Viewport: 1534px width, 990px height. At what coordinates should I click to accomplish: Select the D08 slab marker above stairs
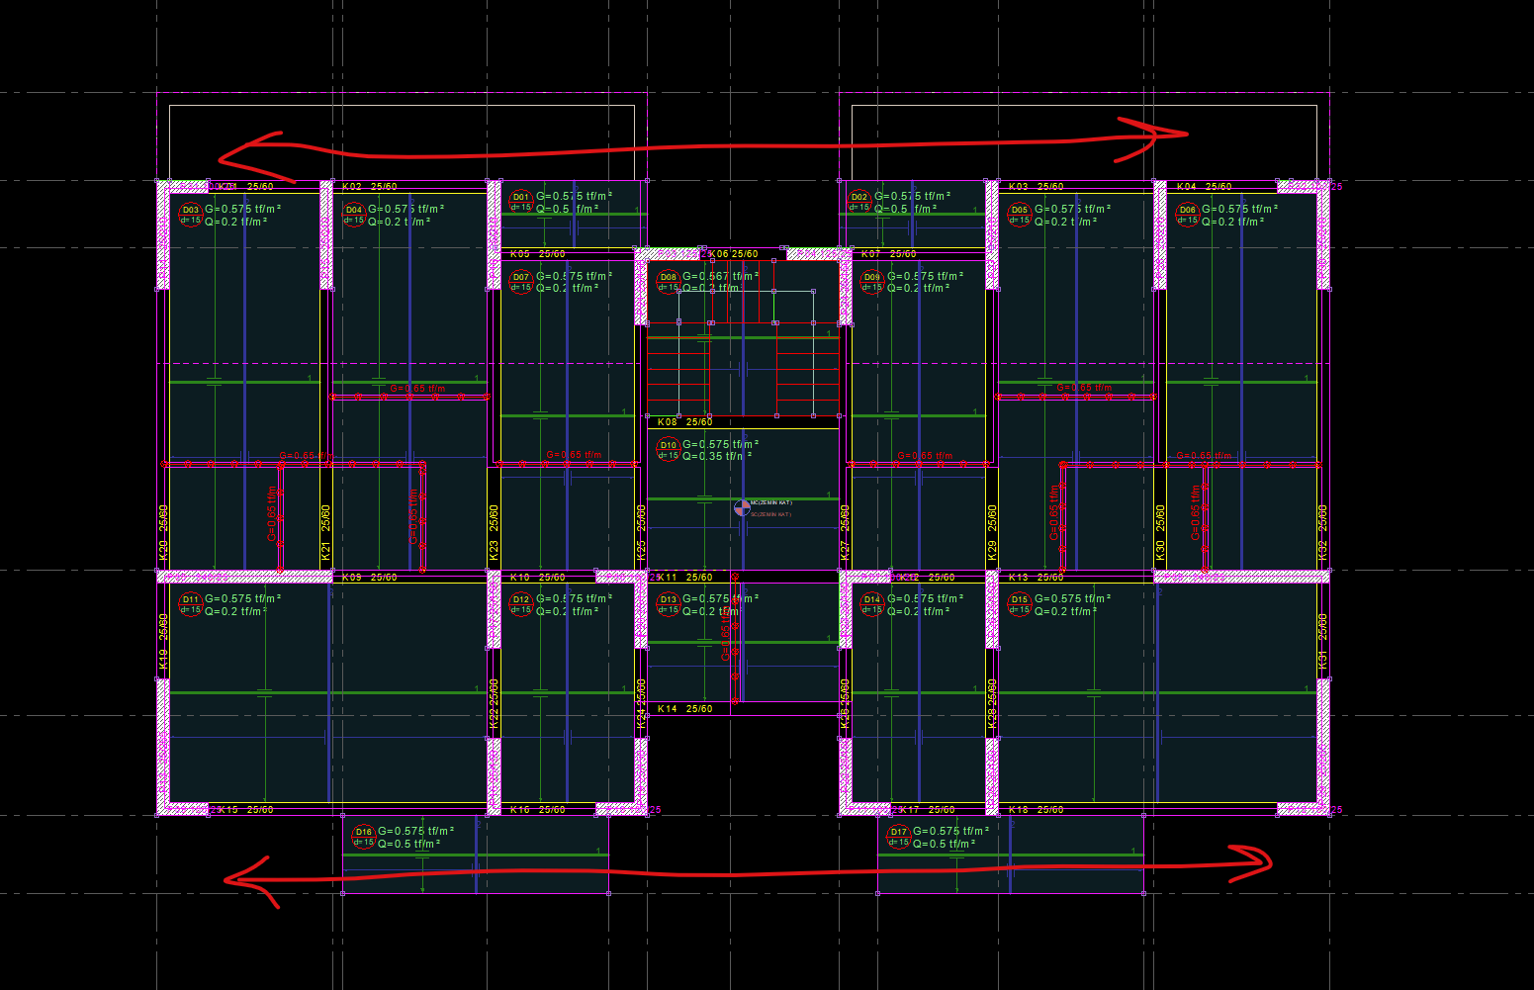tap(669, 281)
